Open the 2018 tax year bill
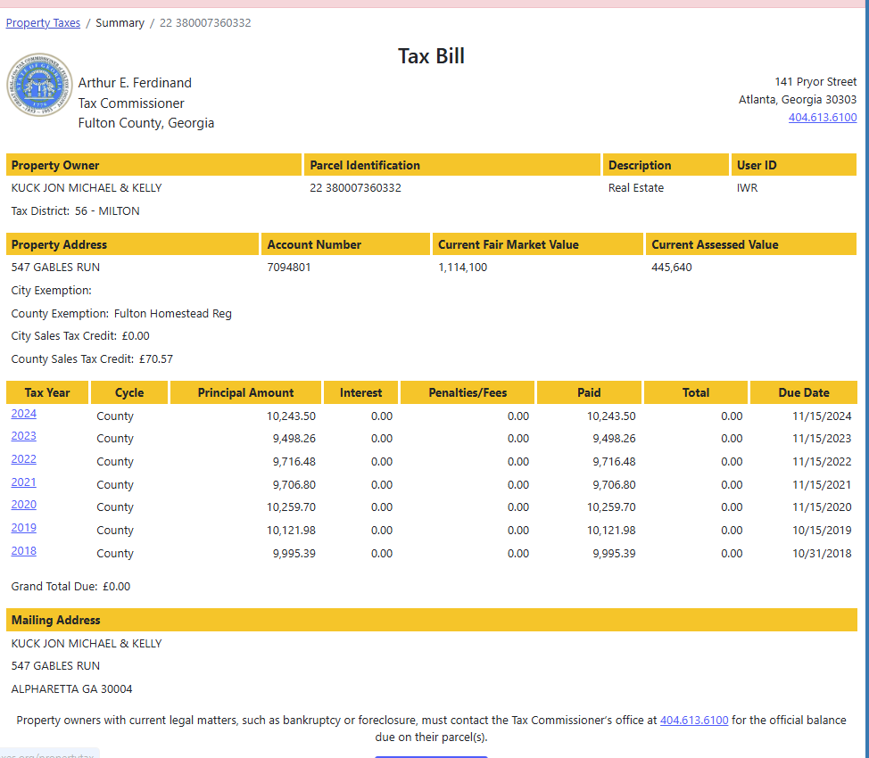869x758 pixels. [x=24, y=551]
